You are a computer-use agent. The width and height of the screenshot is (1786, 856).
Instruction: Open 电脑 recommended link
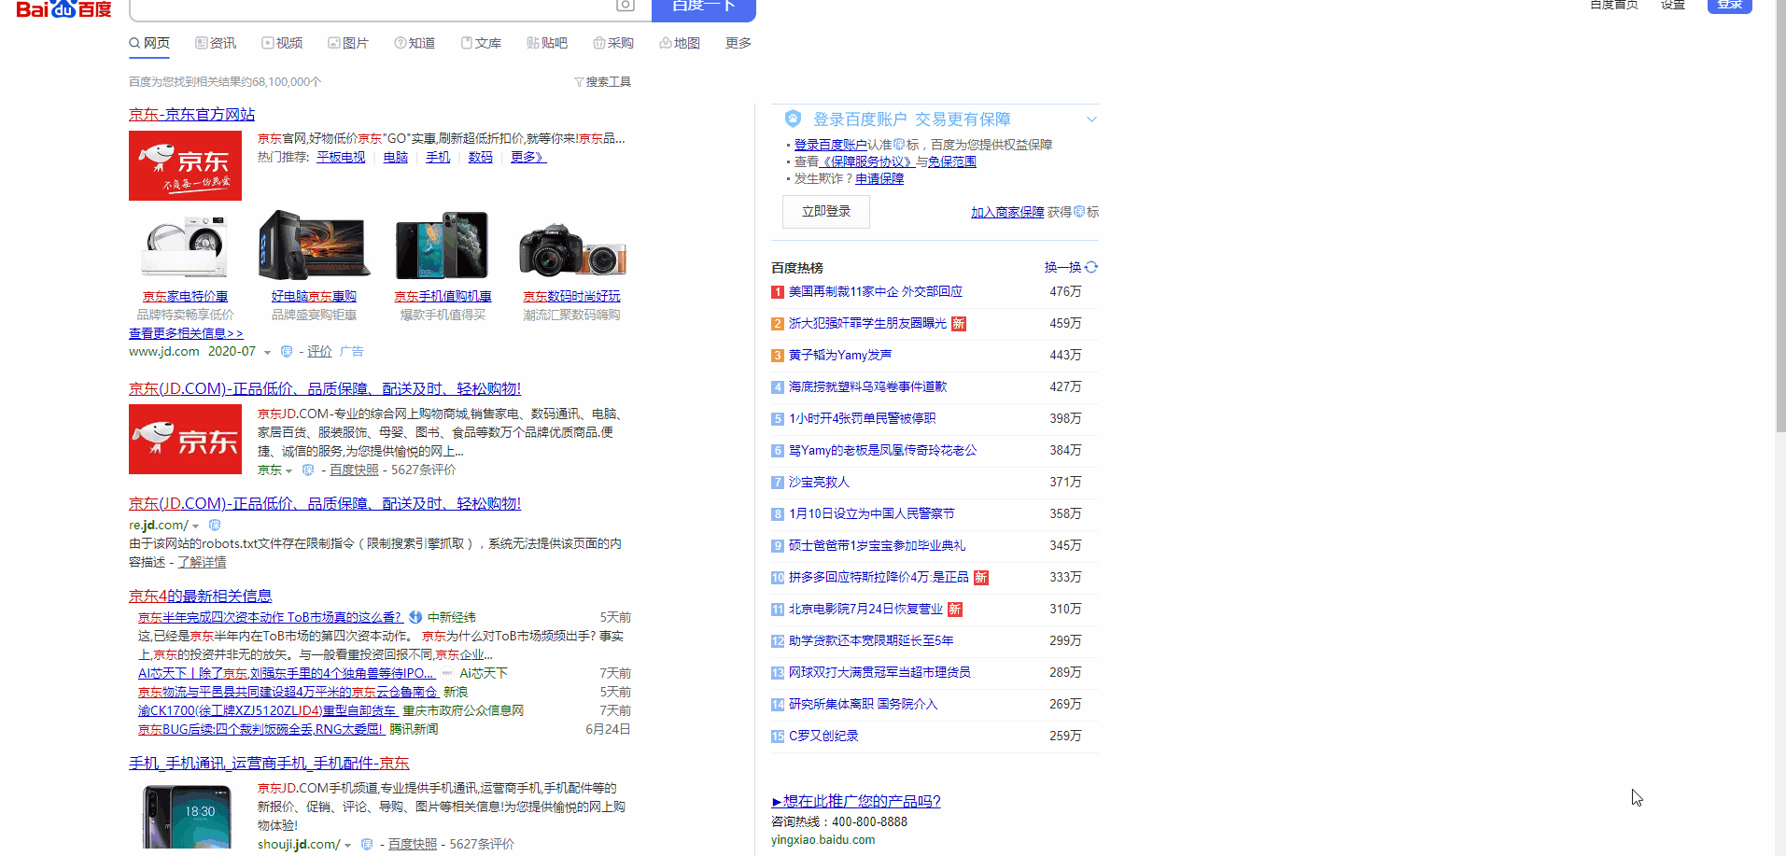click(x=396, y=157)
